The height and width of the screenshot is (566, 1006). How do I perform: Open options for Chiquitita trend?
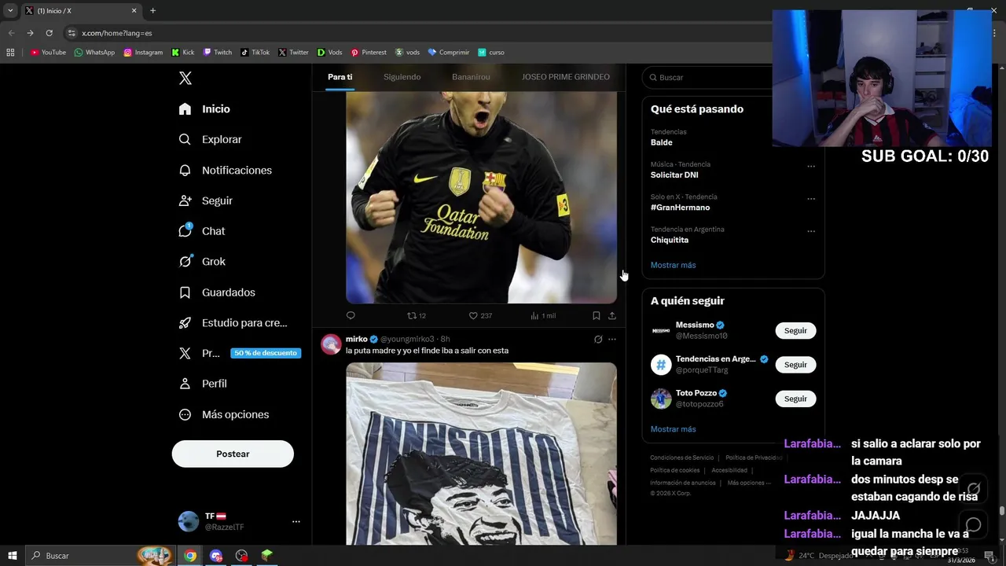[811, 231]
